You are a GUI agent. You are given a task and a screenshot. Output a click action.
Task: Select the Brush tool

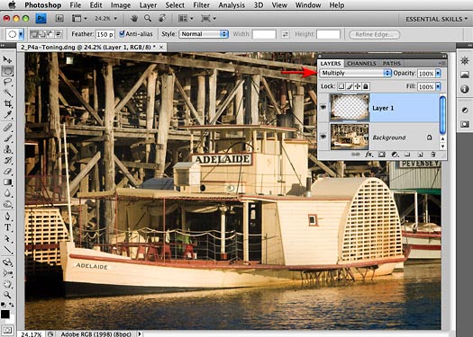click(x=7, y=138)
